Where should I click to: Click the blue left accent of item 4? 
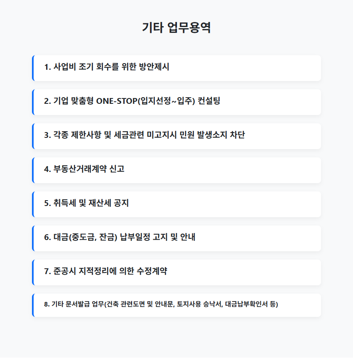pos(33,170)
